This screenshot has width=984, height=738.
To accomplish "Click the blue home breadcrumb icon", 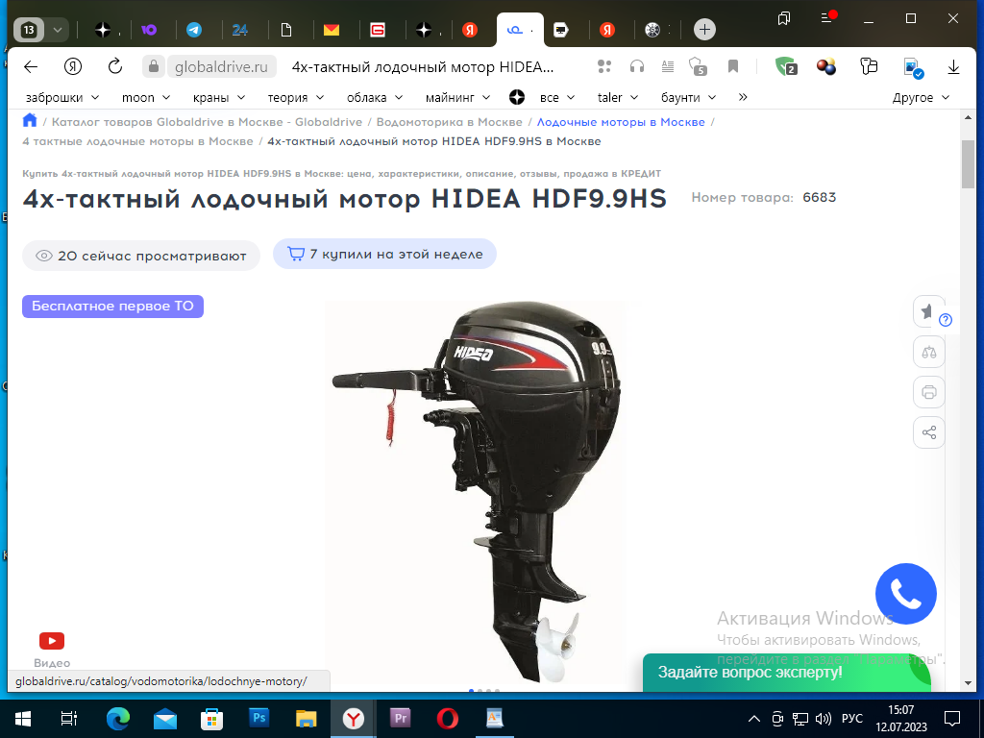I will click(x=30, y=120).
